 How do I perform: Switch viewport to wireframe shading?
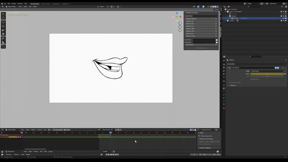[211, 7]
